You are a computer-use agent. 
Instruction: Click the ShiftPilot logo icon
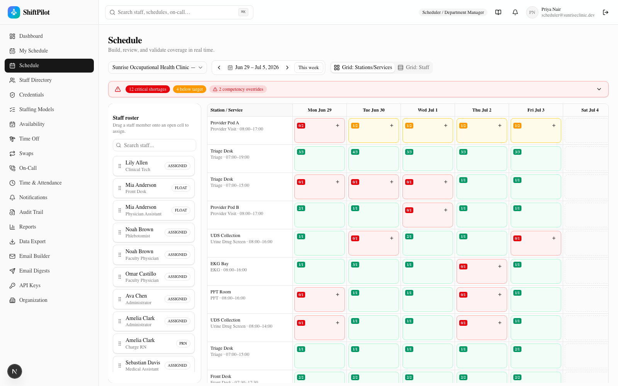tap(14, 12)
